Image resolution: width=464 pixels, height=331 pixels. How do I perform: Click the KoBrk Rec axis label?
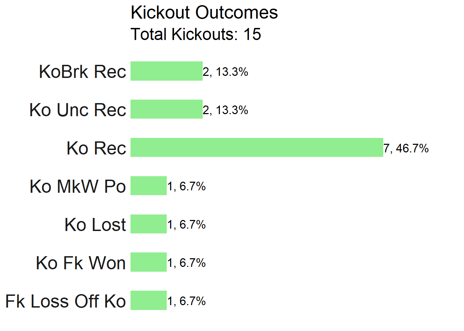click(83, 72)
